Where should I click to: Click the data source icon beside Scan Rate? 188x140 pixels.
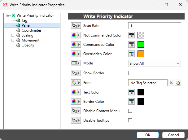click(x=76, y=26)
